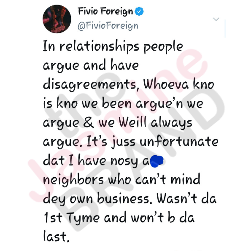Expand the tweet options chevron
This screenshot has height=251, width=251.
tap(216, 19)
